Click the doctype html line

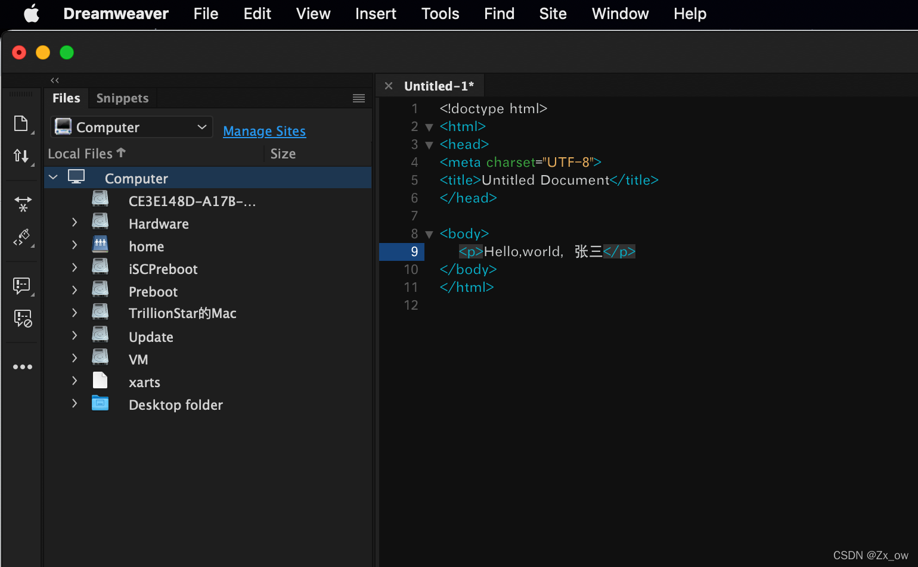tap(493, 108)
